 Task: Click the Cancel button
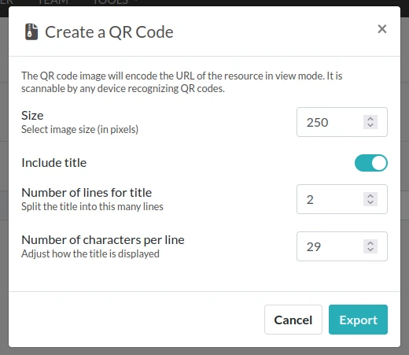pyautogui.click(x=293, y=320)
